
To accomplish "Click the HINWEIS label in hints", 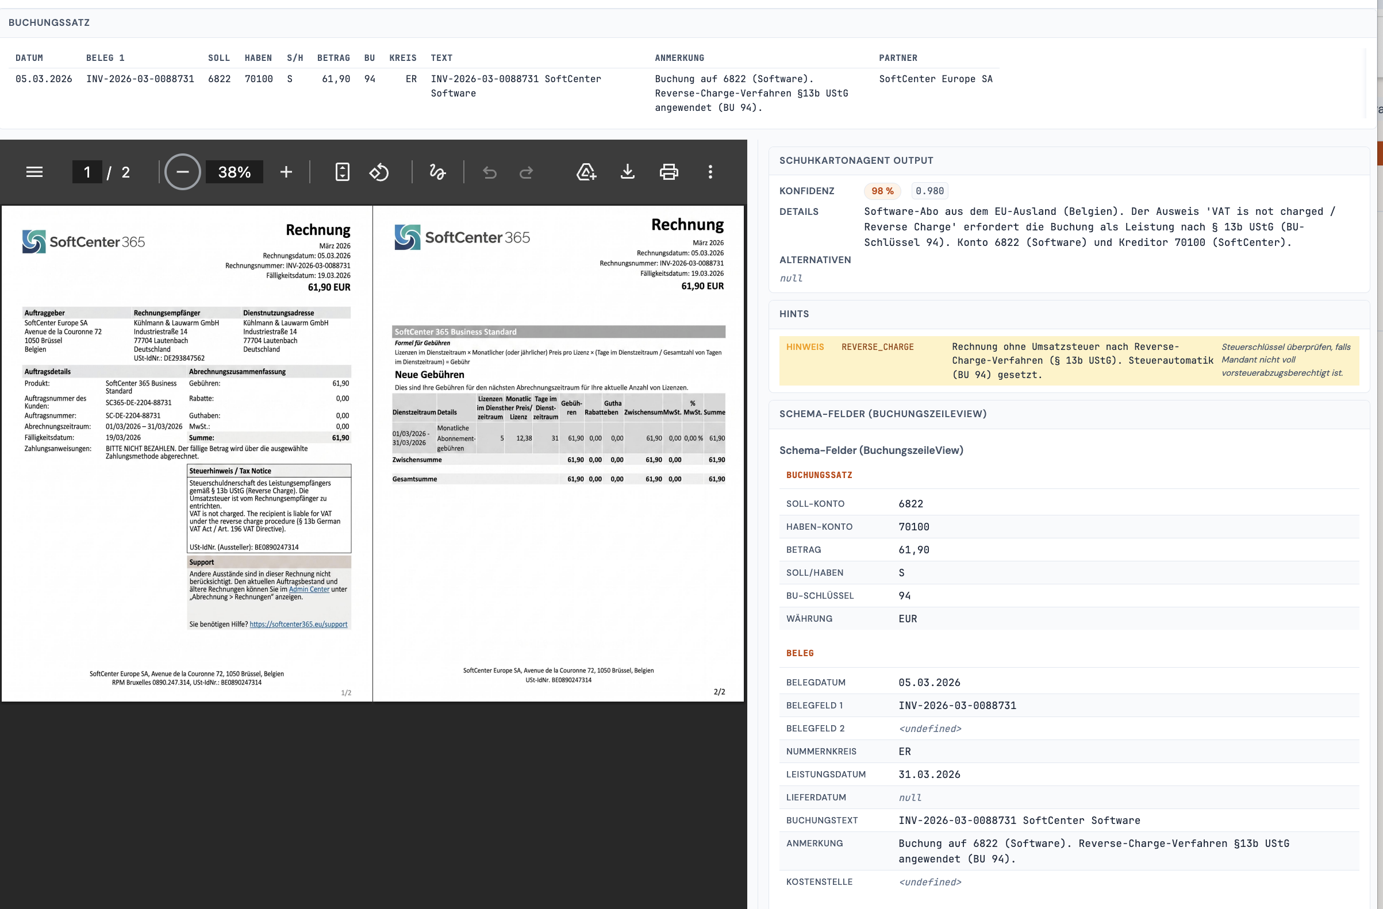I will tap(805, 346).
